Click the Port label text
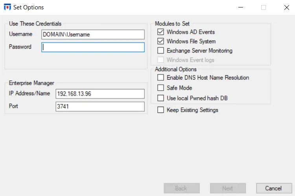 (13, 106)
